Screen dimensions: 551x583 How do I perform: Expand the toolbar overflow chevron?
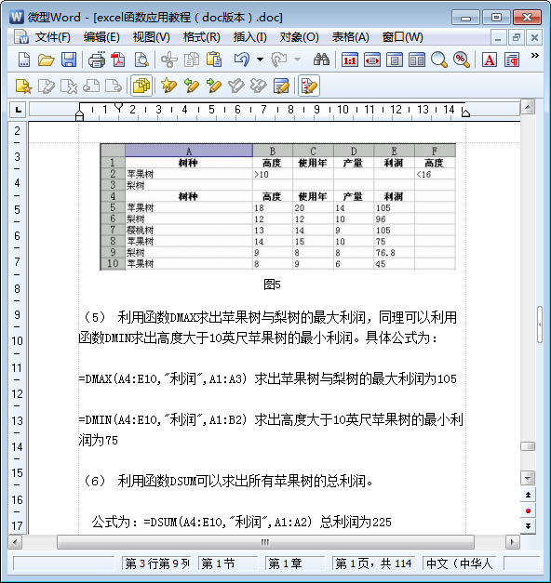coord(534,56)
